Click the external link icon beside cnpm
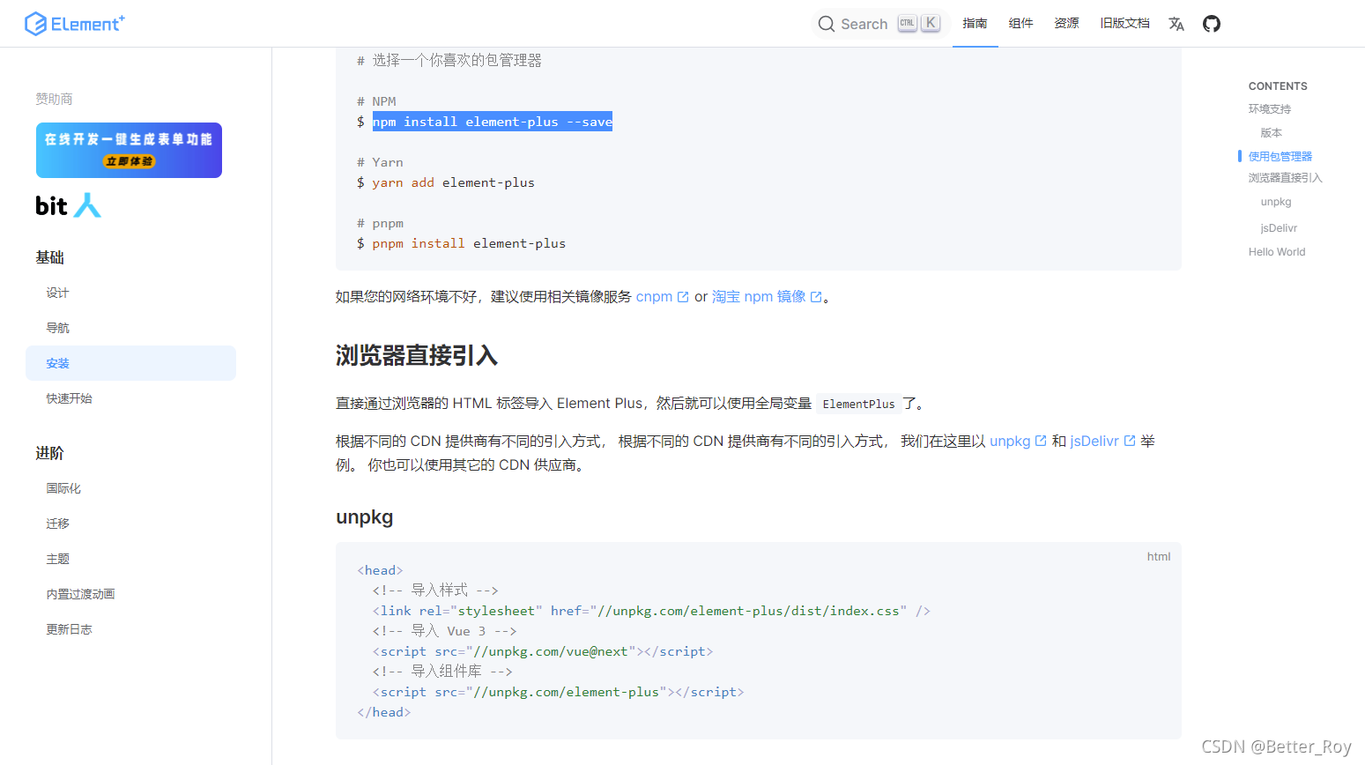The width and height of the screenshot is (1365, 765). click(x=685, y=295)
